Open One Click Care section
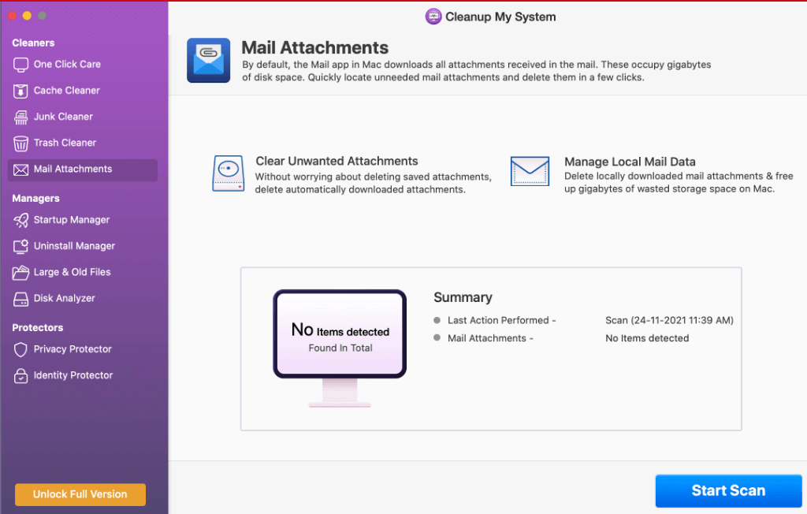 67,65
